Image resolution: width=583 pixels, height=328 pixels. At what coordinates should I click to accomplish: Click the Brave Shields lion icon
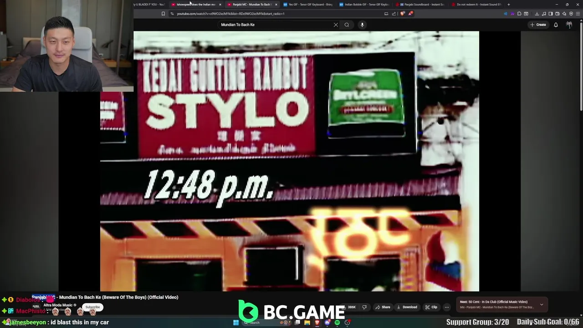point(402,14)
